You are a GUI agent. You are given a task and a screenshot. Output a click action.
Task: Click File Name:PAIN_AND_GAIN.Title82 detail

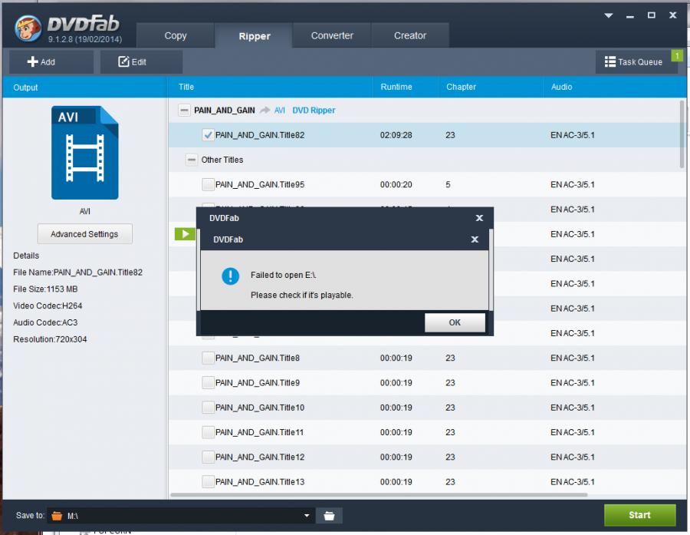[x=78, y=272]
